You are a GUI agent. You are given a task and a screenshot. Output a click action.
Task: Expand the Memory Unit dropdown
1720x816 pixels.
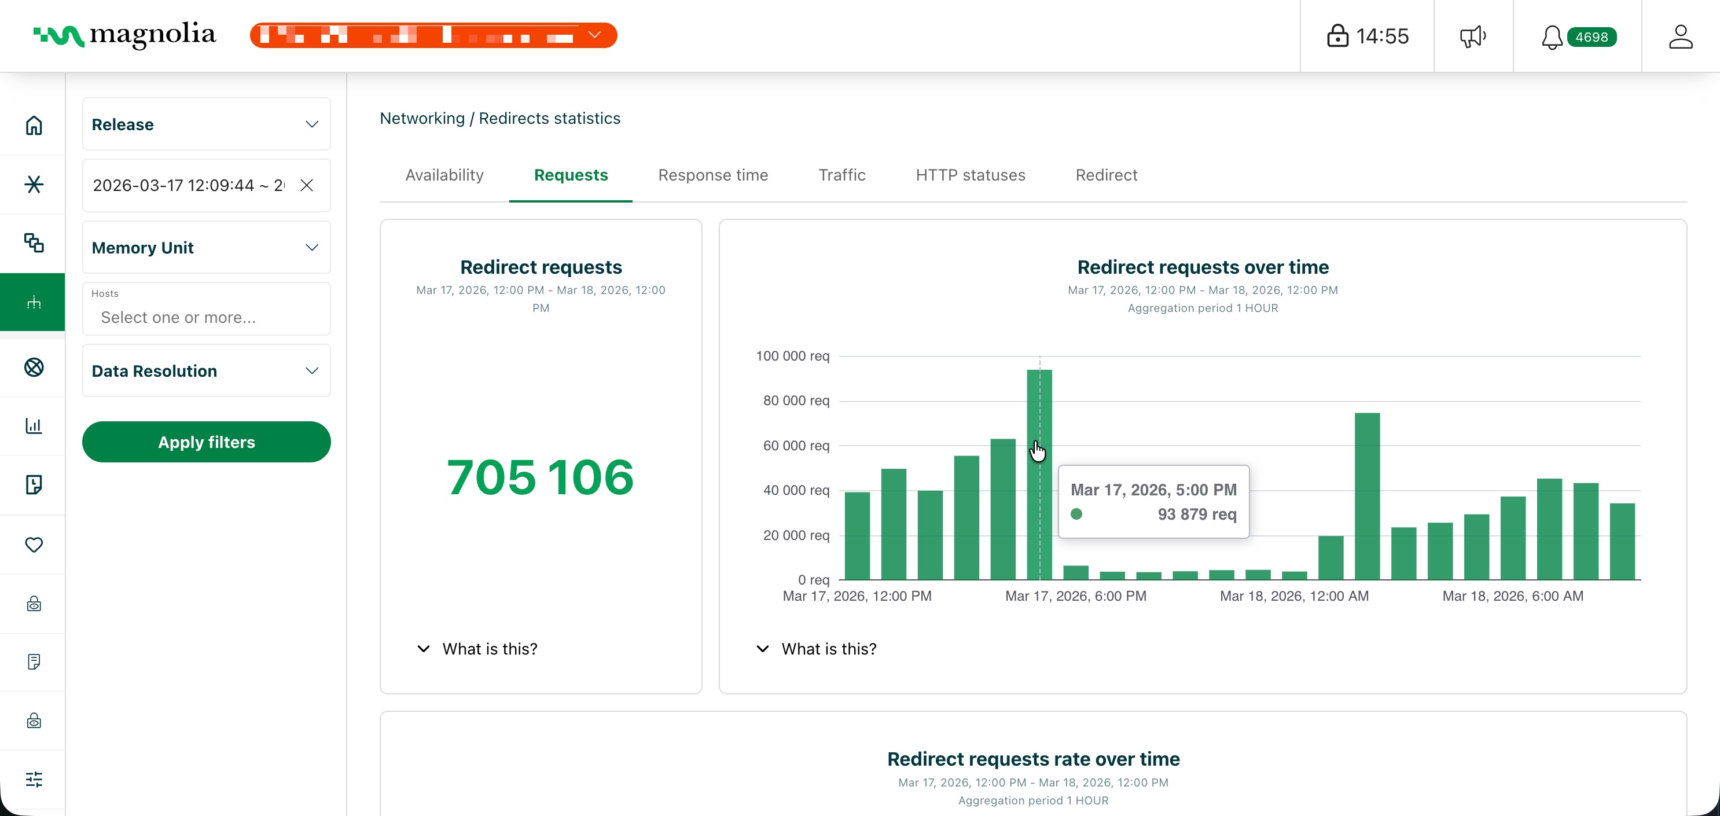(207, 248)
